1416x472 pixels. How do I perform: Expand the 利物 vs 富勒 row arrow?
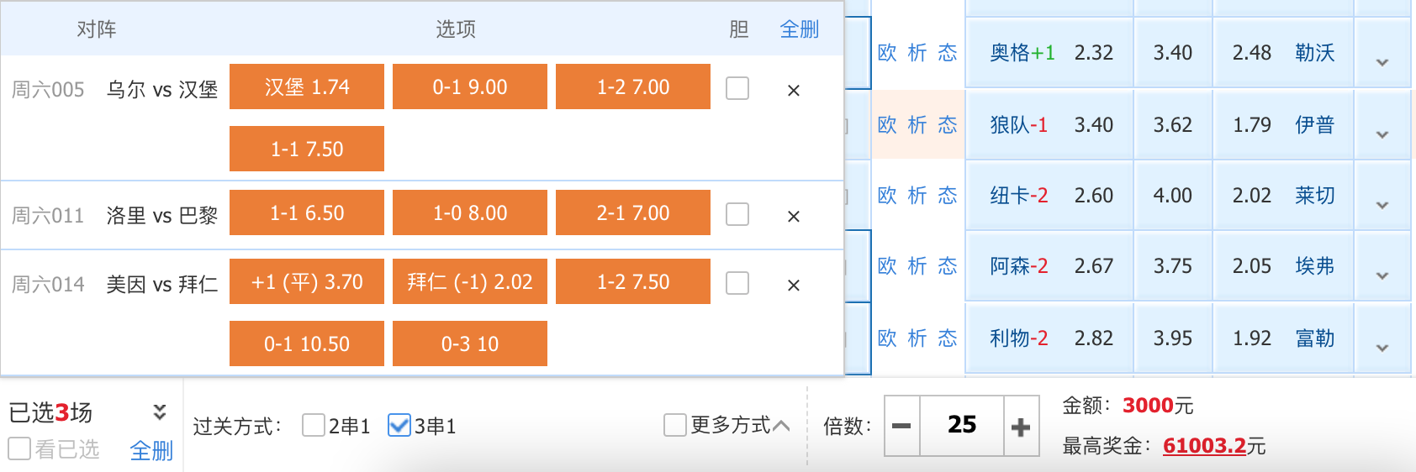pyautogui.click(x=1382, y=348)
